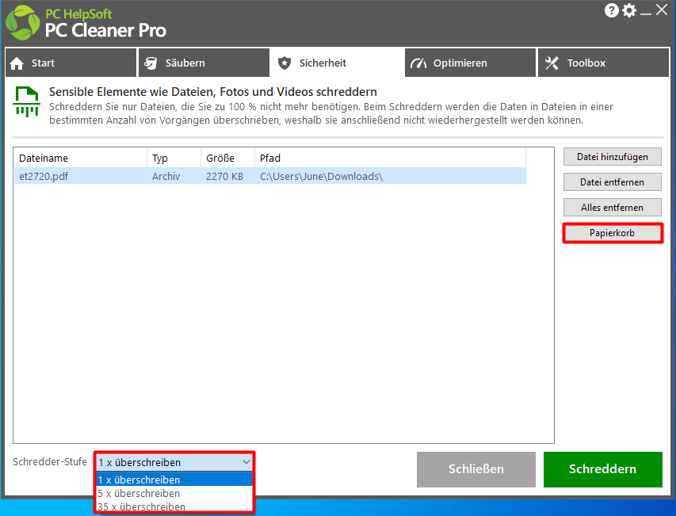Click the C:\Users\June\Downloads\ path cell
The width and height of the screenshot is (676, 516).
point(322,176)
